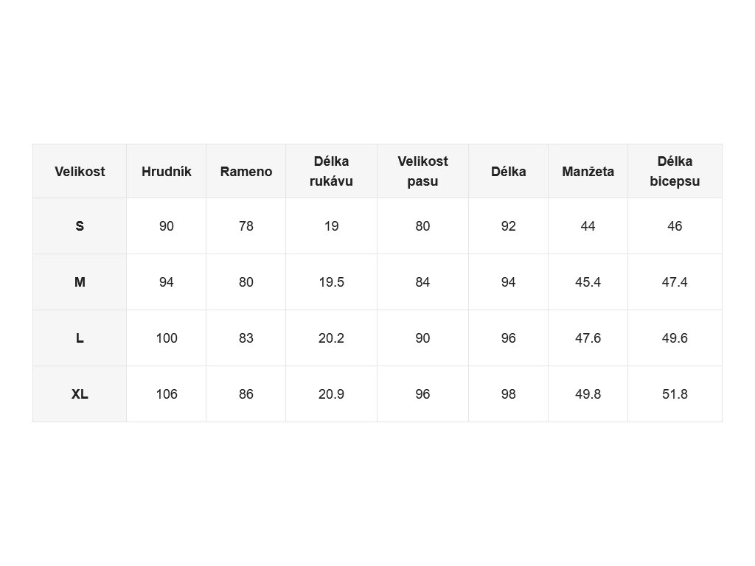Select the 47.6 Manžeta cell
This screenshot has height=566, width=755.
pyautogui.click(x=588, y=338)
